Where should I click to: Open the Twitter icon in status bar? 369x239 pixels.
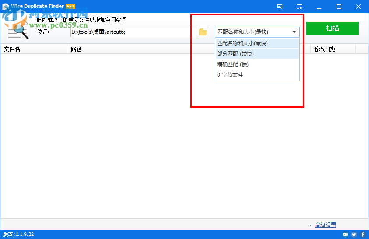pyautogui.click(x=354, y=235)
